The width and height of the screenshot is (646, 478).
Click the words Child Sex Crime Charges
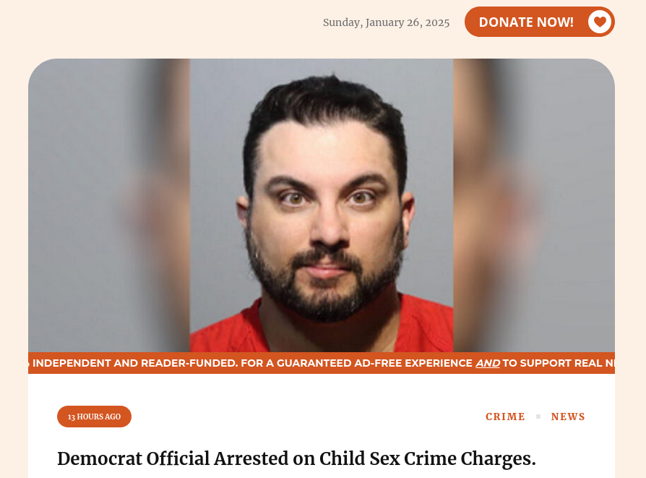coord(428,458)
